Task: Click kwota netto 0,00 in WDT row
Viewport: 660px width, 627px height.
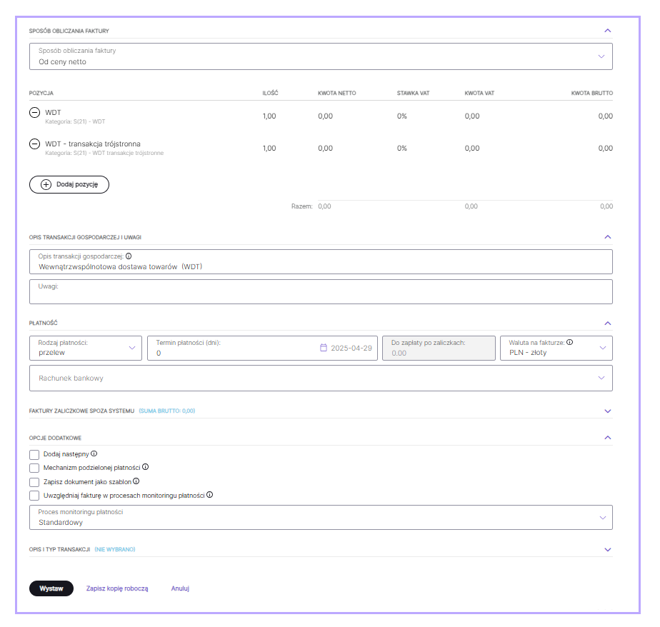Action: click(x=326, y=116)
